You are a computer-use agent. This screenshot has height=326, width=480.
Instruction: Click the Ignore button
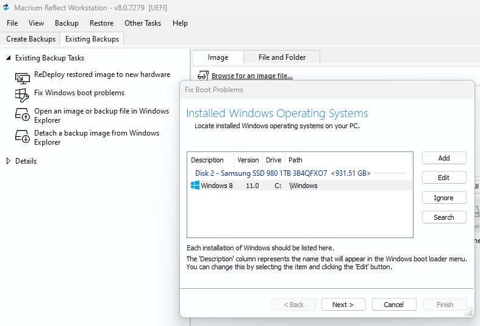click(x=444, y=198)
